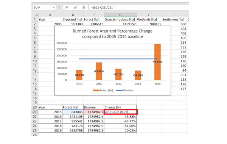The image size is (227, 144).
Task: Click Grass/shrubland [ha] header cell
Action: [x=120, y=19]
